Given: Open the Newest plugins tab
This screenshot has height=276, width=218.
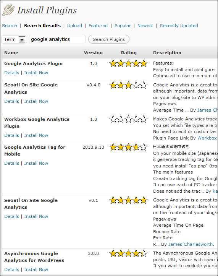Looking at the screenshot, I should pyautogui.click(x=145, y=26).
